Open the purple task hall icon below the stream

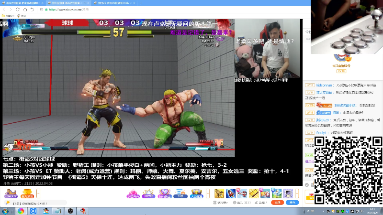11,193
